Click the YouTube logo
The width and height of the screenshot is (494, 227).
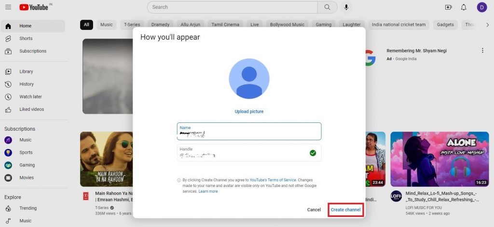pyautogui.click(x=34, y=7)
